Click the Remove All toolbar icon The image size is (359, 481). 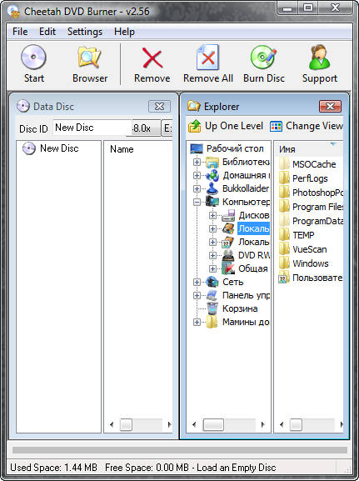(x=208, y=57)
